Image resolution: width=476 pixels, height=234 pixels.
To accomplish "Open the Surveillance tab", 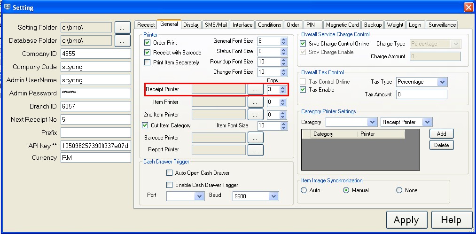I will point(442,25).
